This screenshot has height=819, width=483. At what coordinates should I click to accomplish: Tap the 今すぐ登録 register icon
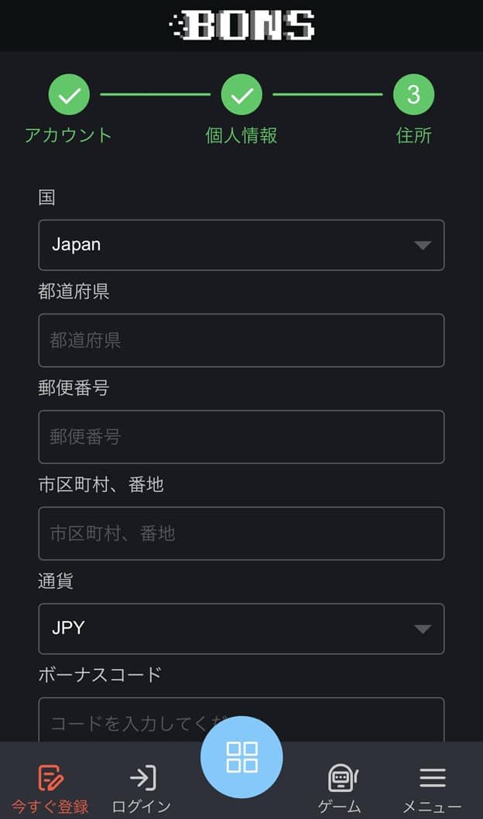[x=50, y=777]
